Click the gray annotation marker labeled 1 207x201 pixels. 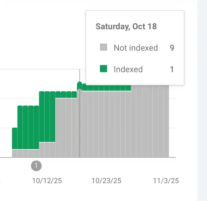pyautogui.click(x=36, y=166)
